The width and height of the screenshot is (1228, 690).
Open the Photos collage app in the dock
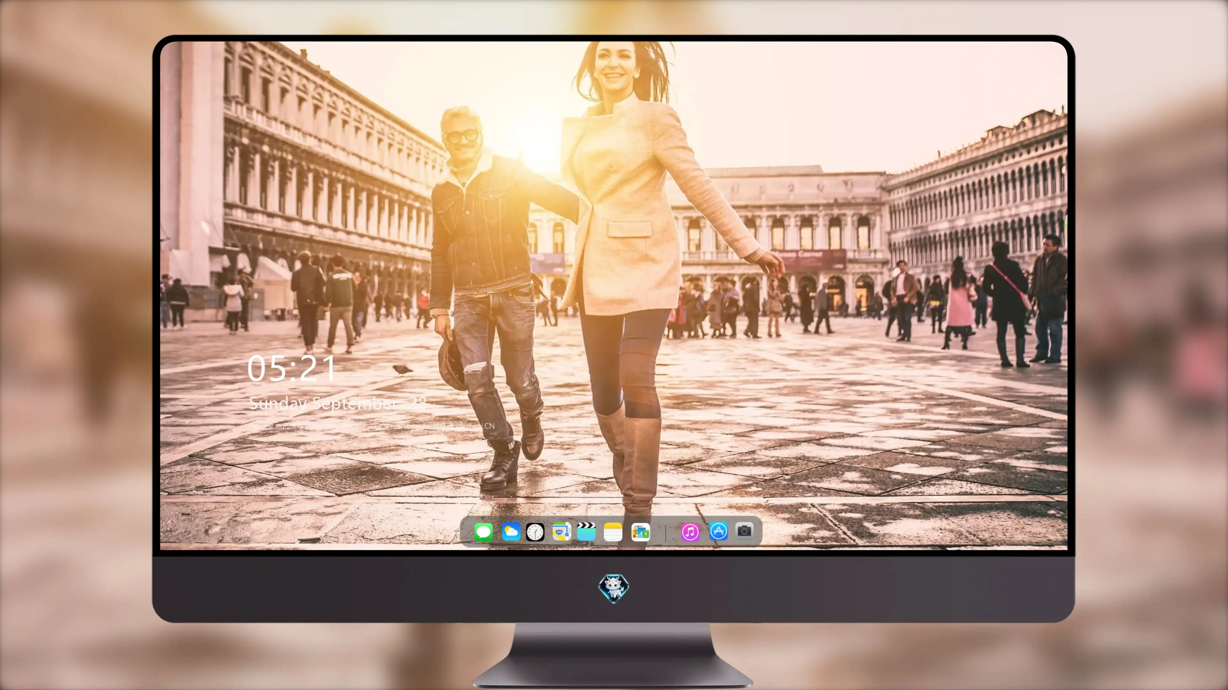640,532
